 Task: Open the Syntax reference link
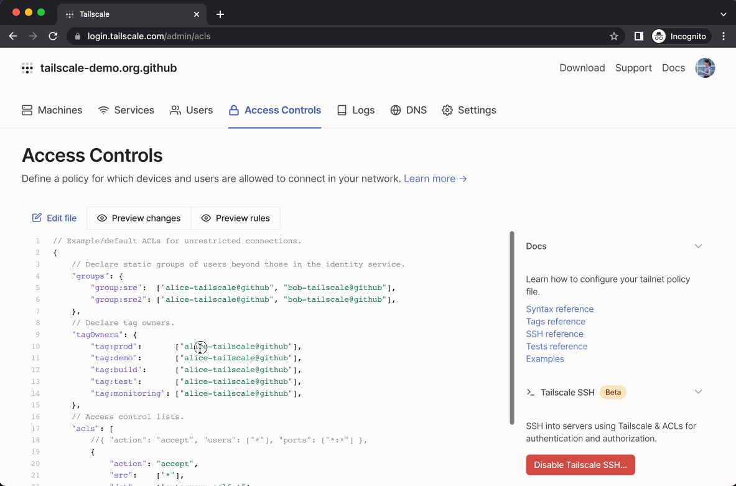(x=559, y=309)
